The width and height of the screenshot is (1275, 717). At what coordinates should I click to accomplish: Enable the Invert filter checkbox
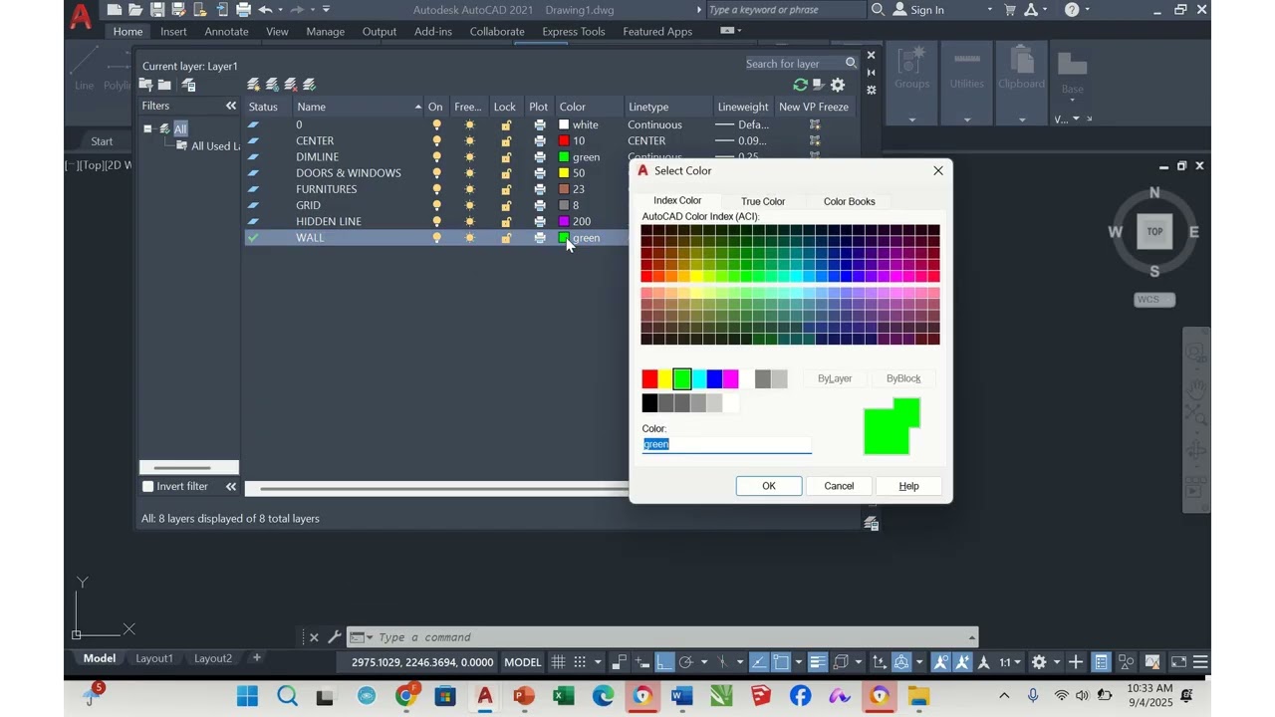click(148, 487)
